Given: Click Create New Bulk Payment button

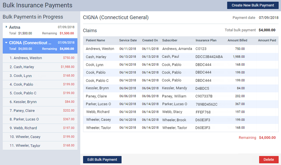Looking at the screenshot, I should 253,5.
